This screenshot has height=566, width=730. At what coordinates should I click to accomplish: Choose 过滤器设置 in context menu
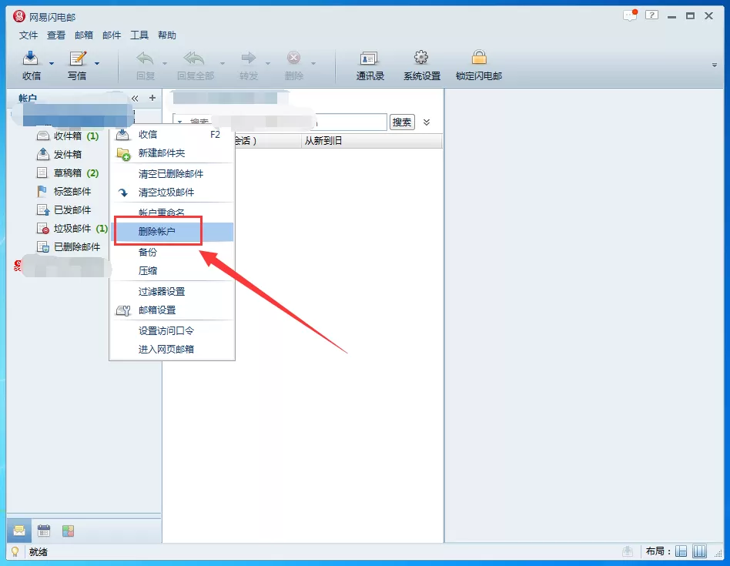[x=172, y=291]
